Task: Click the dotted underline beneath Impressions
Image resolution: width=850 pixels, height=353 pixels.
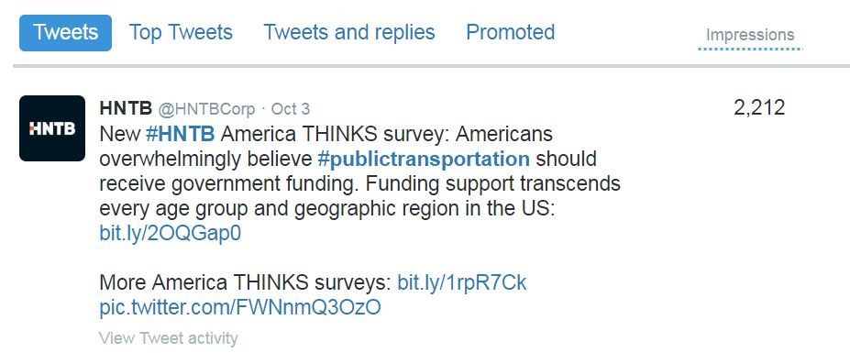Action: (x=750, y=49)
